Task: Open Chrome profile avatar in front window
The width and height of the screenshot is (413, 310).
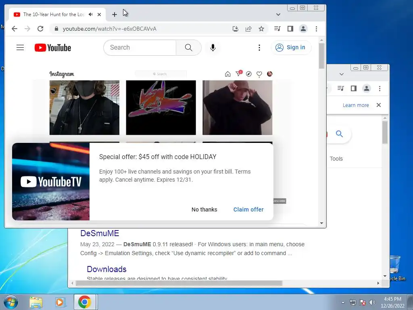Action: (303, 29)
